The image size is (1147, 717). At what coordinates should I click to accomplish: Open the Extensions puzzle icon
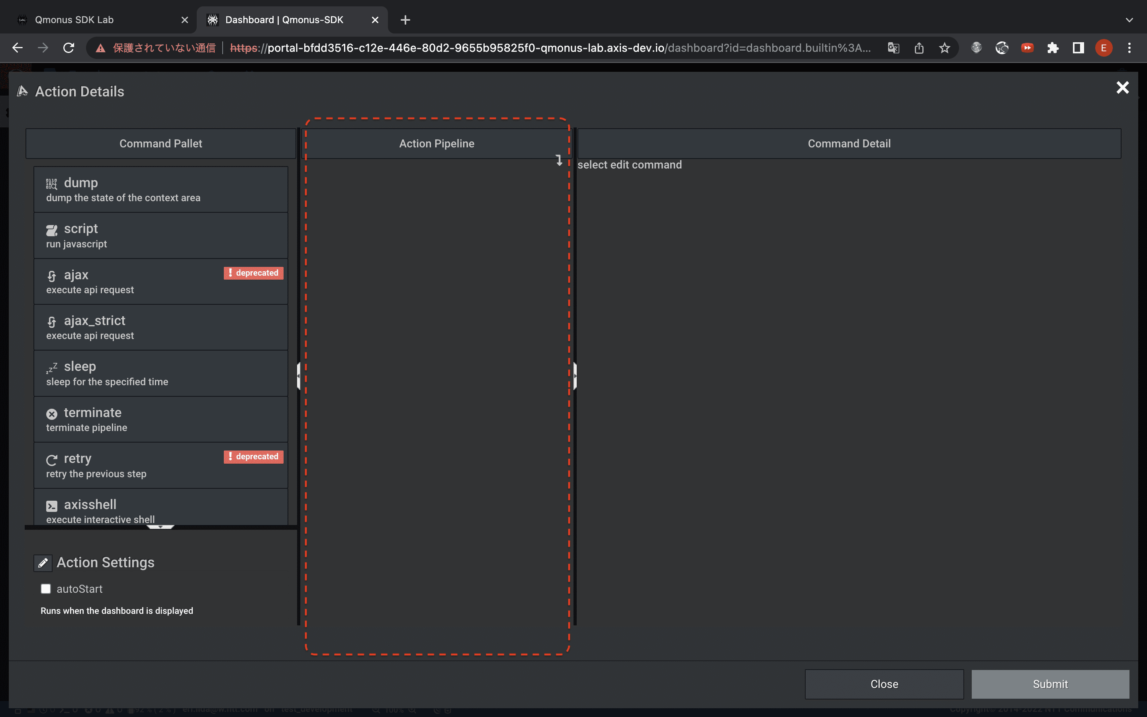[1053, 48]
